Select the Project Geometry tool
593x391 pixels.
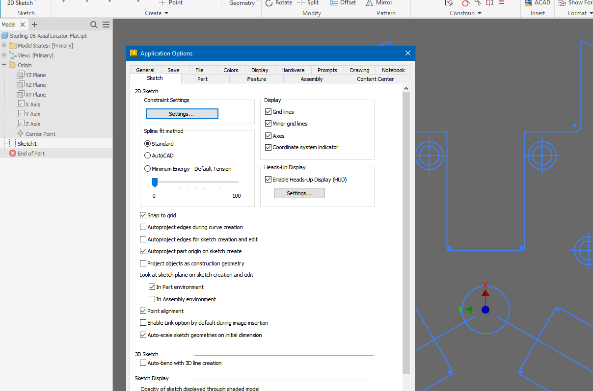click(241, 3)
